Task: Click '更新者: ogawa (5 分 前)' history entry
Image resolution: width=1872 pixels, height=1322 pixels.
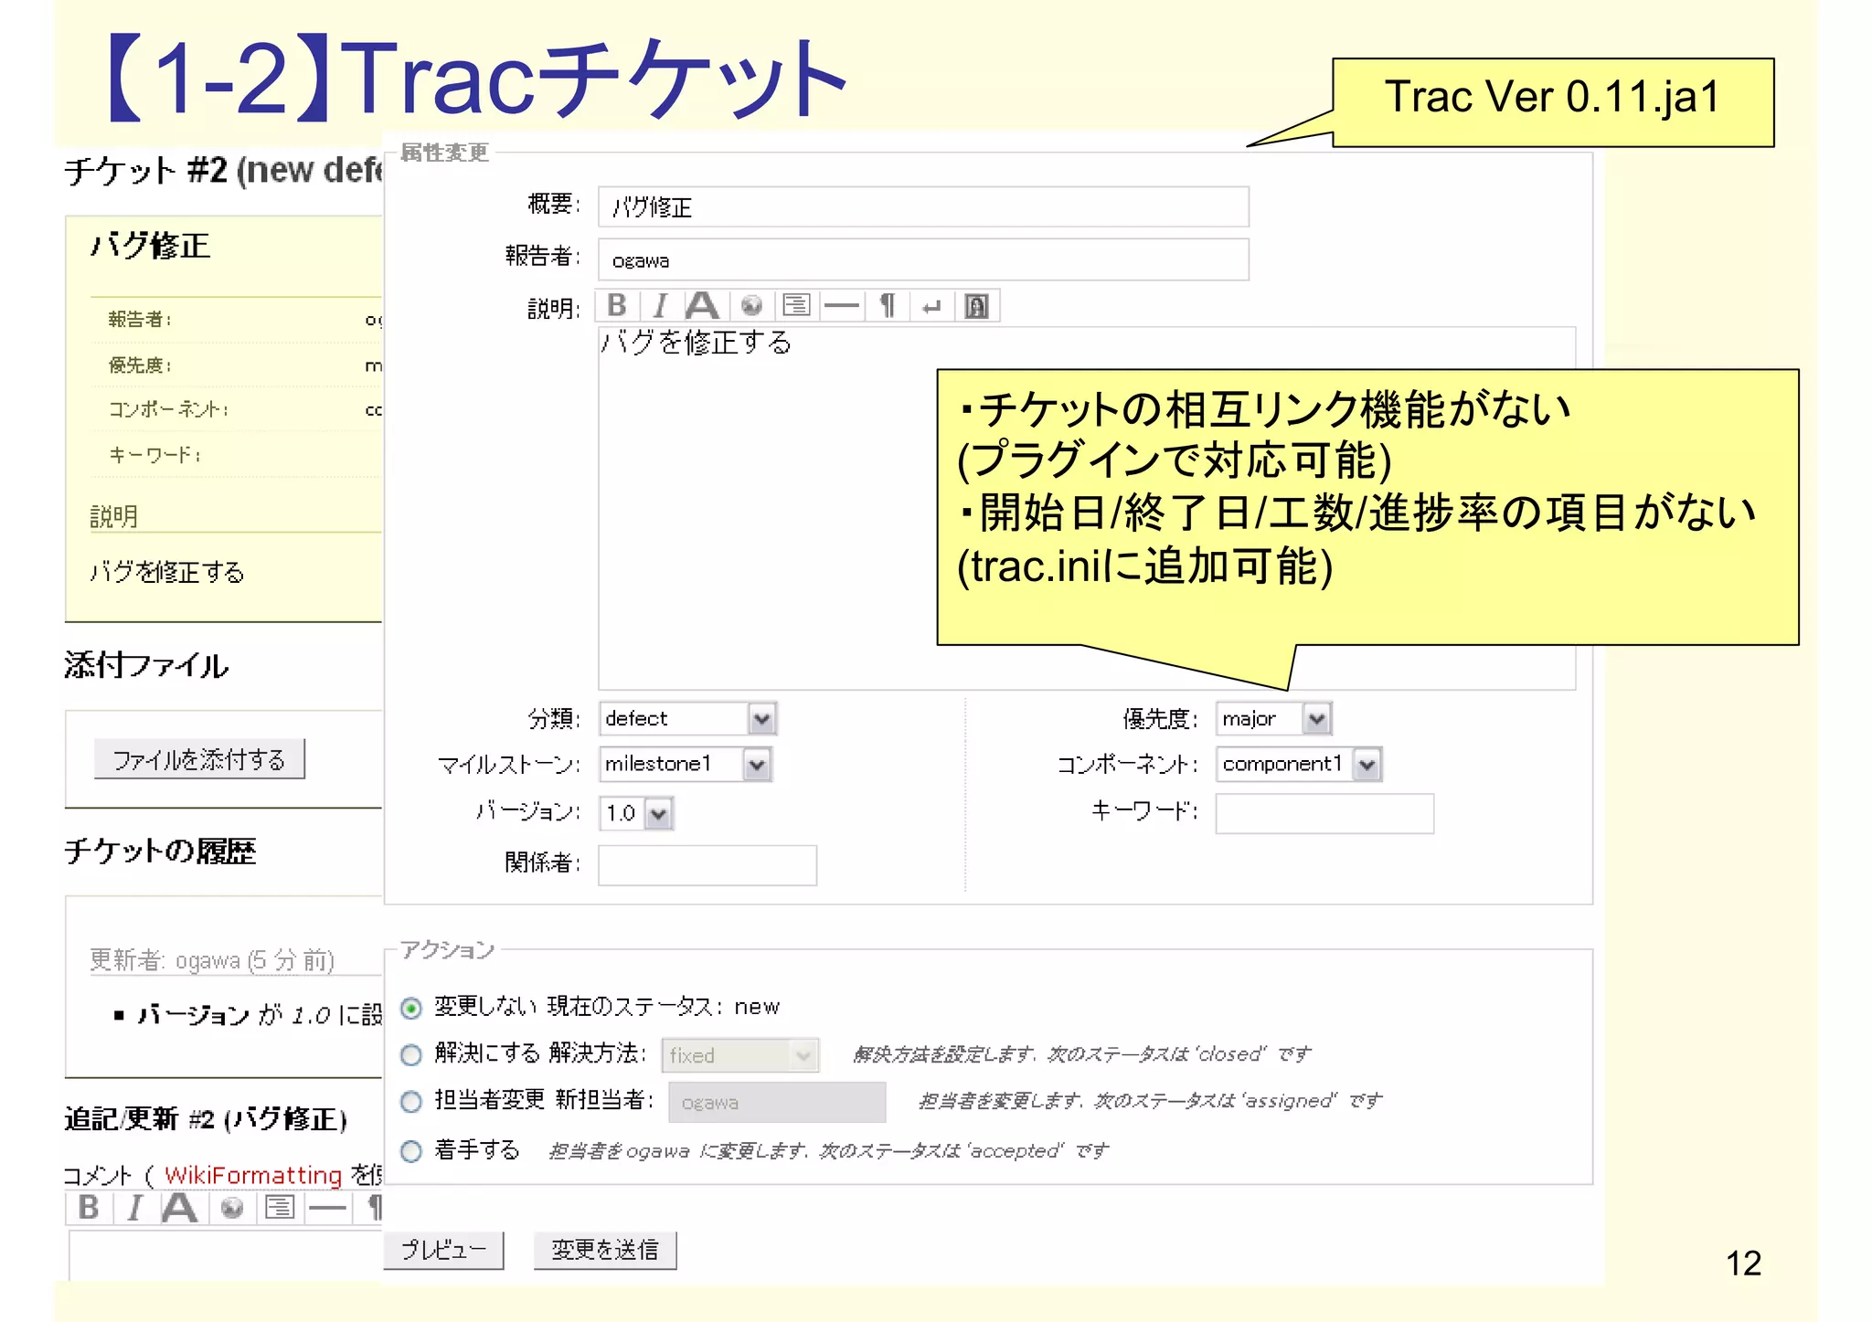Action: coord(212,960)
